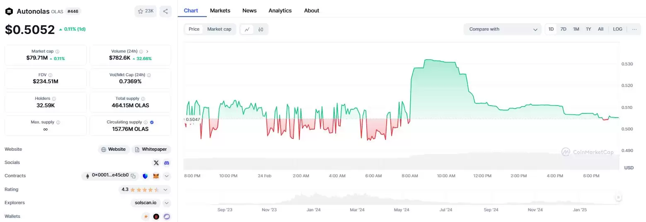The width and height of the screenshot is (646, 222).
Task: Switch chart to candlestick view
Action: coord(261,29)
